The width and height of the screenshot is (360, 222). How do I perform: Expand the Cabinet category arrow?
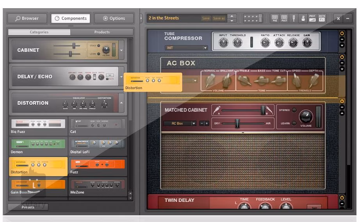point(121,50)
